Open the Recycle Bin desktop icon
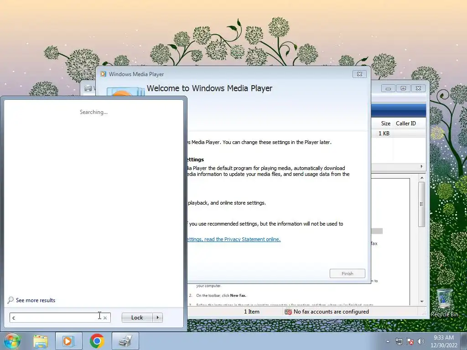This screenshot has height=350, width=467. (x=444, y=303)
